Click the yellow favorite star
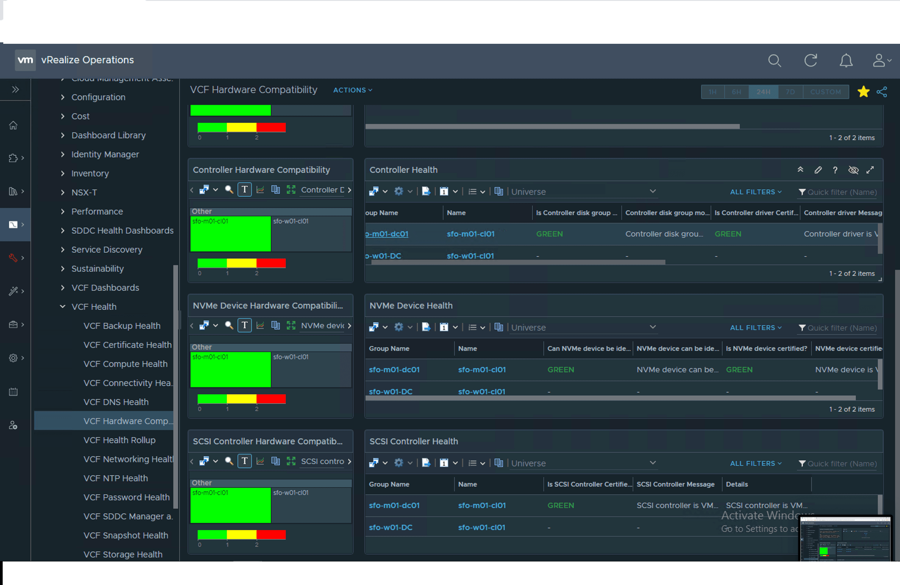The image size is (900, 585). (x=863, y=92)
